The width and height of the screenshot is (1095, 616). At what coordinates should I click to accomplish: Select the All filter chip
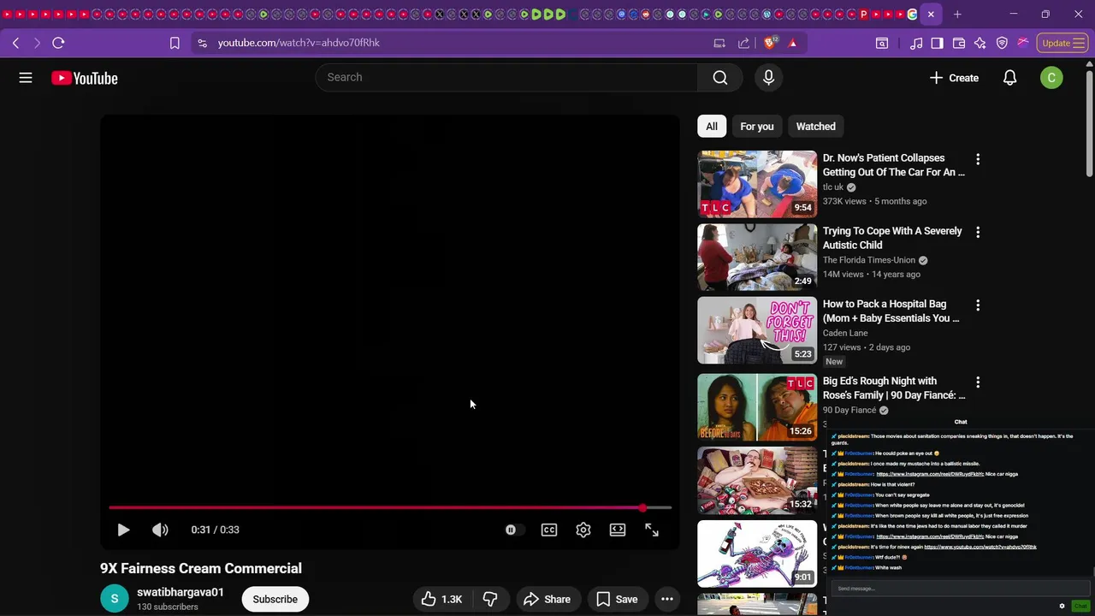(x=712, y=127)
